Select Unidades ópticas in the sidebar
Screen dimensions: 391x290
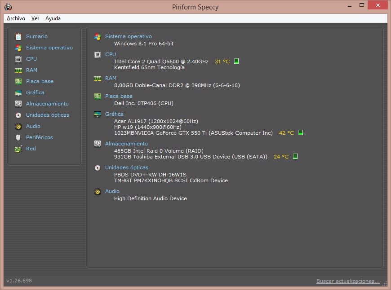(x=47, y=115)
